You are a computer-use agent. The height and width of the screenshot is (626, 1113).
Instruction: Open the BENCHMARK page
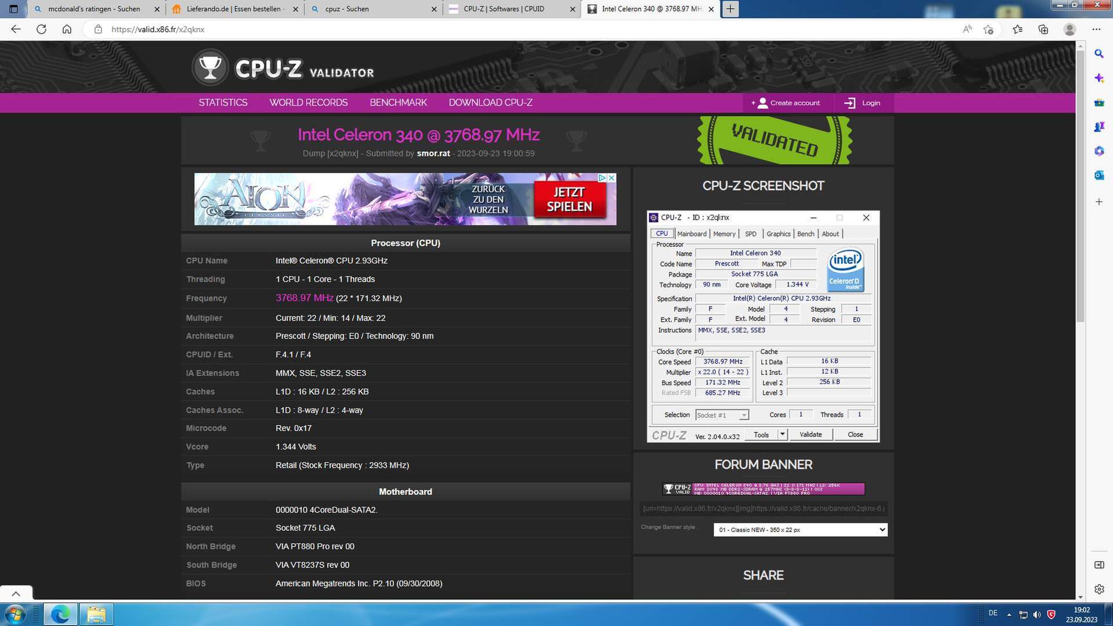398,103
